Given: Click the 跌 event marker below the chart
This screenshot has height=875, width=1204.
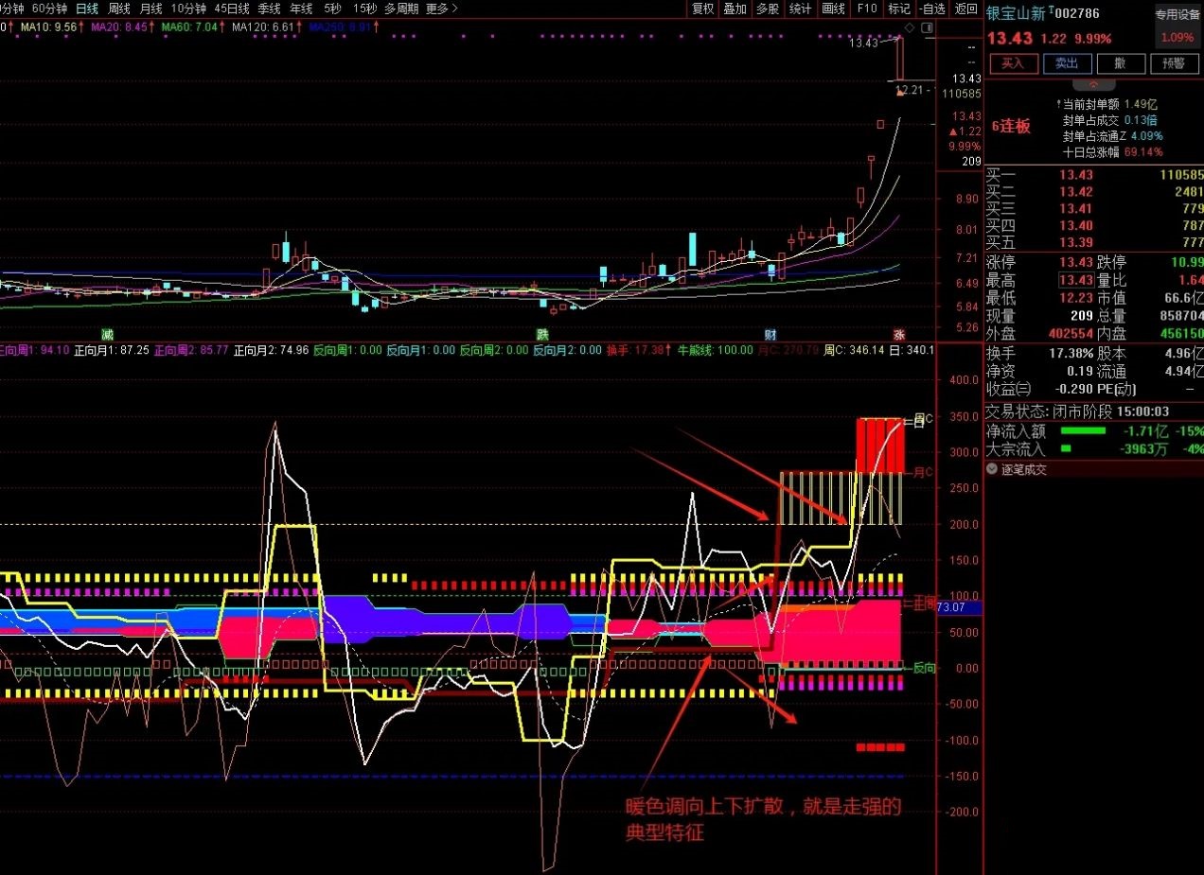Looking at the screenshot, I should [542, 335].
